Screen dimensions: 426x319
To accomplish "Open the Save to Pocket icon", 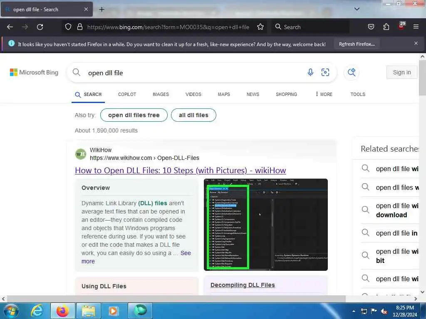I will coord(371,27).
